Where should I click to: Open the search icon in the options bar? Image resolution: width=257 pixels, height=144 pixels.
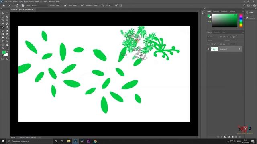(245, 6)
